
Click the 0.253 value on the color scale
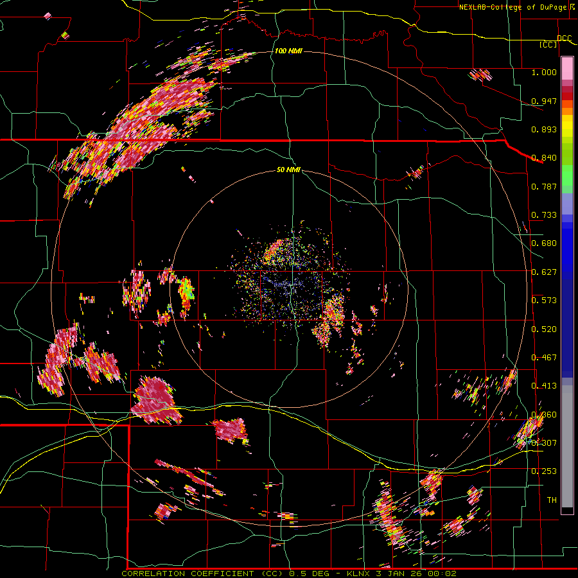coord(544,471)
